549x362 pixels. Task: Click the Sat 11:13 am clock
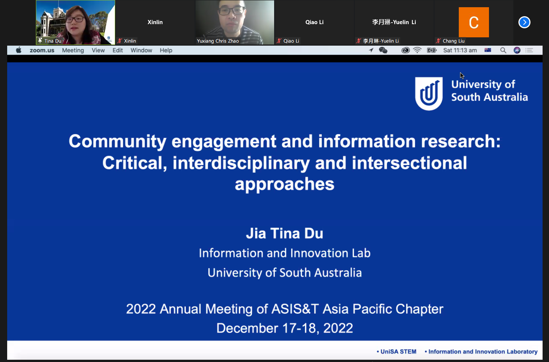(460, 50)
